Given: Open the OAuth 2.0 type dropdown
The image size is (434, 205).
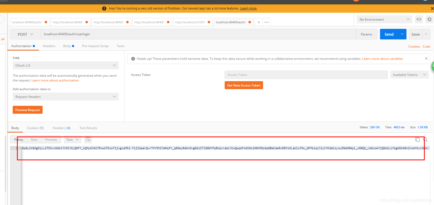Looking at the screenshot, I should point(66,65).
